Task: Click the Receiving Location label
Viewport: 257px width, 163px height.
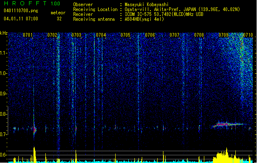Action: 95,9
